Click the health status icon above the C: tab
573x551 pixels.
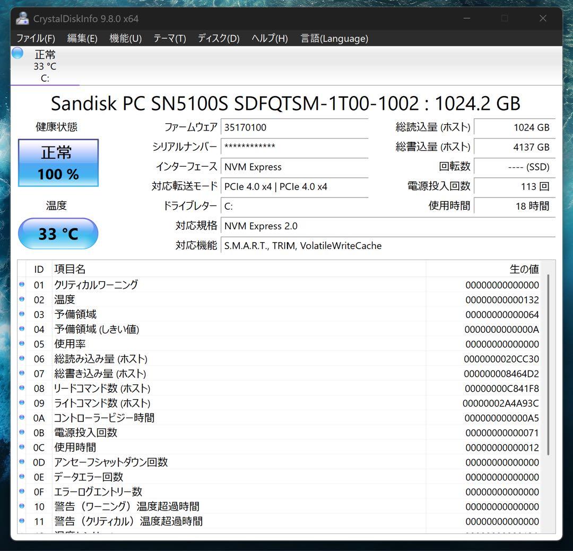(x=17, y=53)
